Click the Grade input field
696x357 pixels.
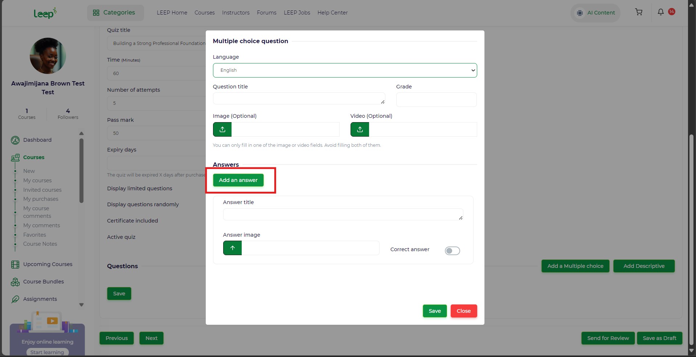(x=436, y=100)
